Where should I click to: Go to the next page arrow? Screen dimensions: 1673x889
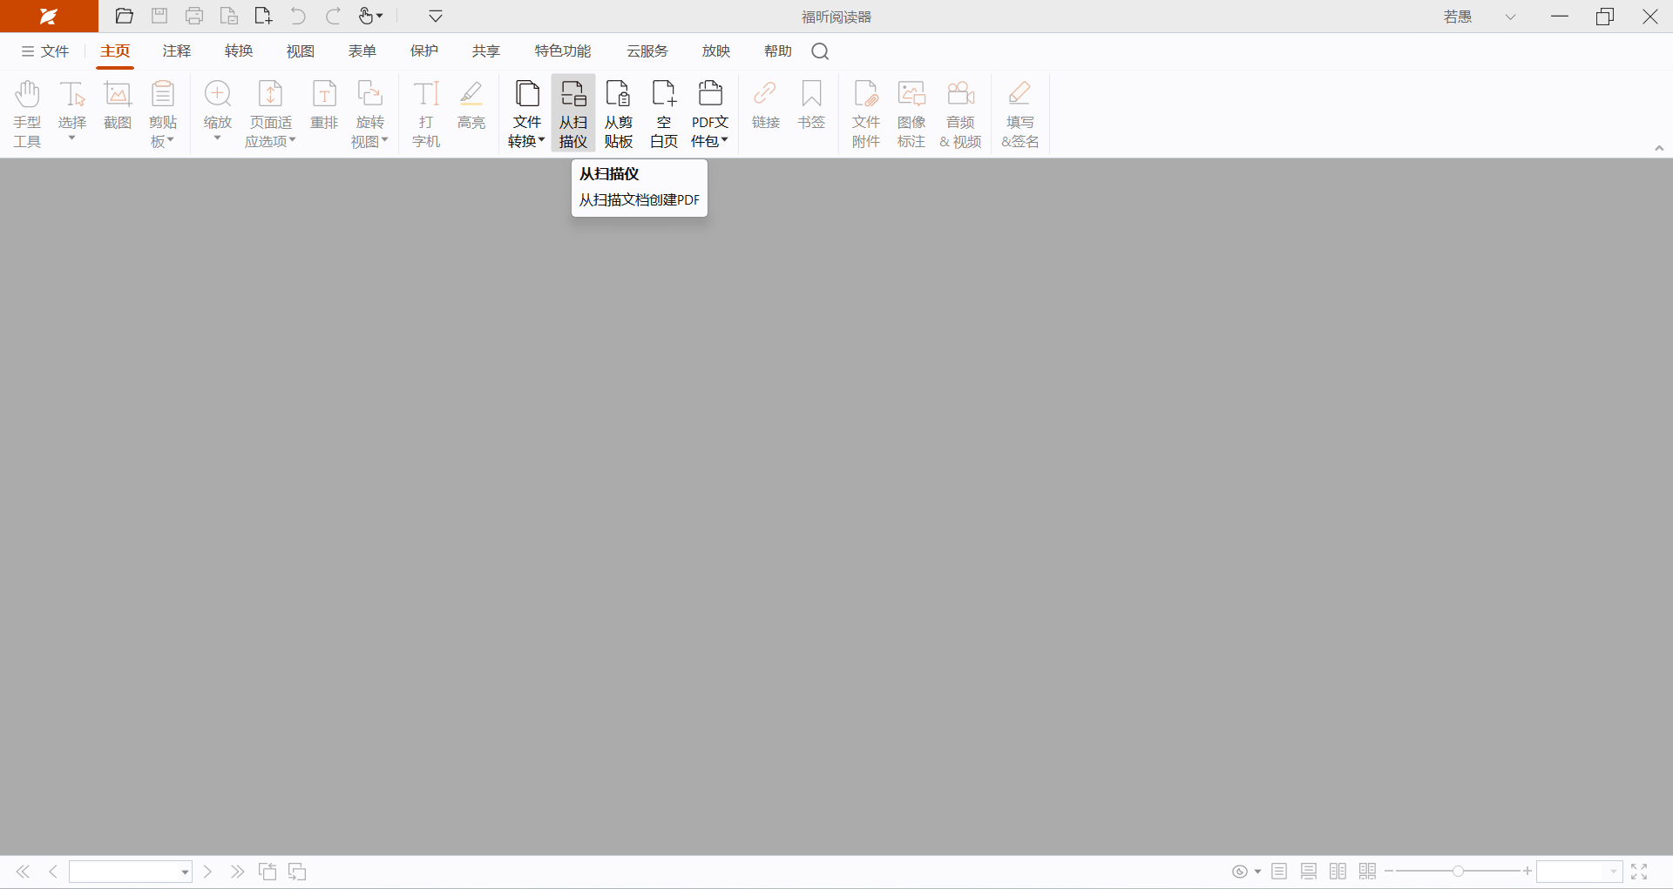[207, 872]
